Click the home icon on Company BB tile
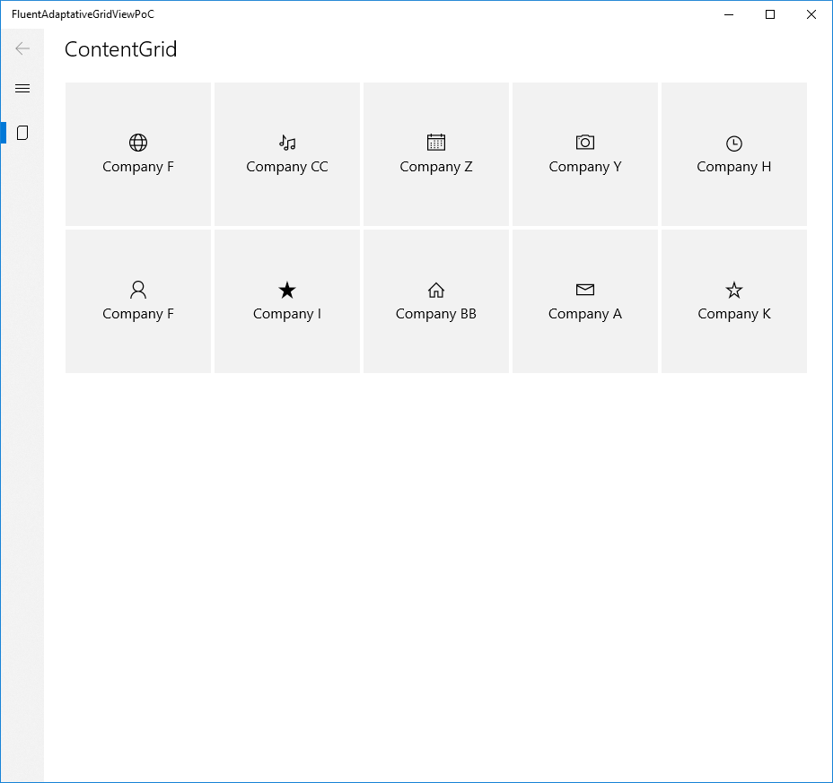 pyautogui.click(x=435, y=289)
